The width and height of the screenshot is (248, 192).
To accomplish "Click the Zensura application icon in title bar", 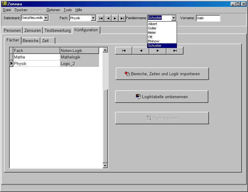I will pyautogui.click(x=4, y=3).
